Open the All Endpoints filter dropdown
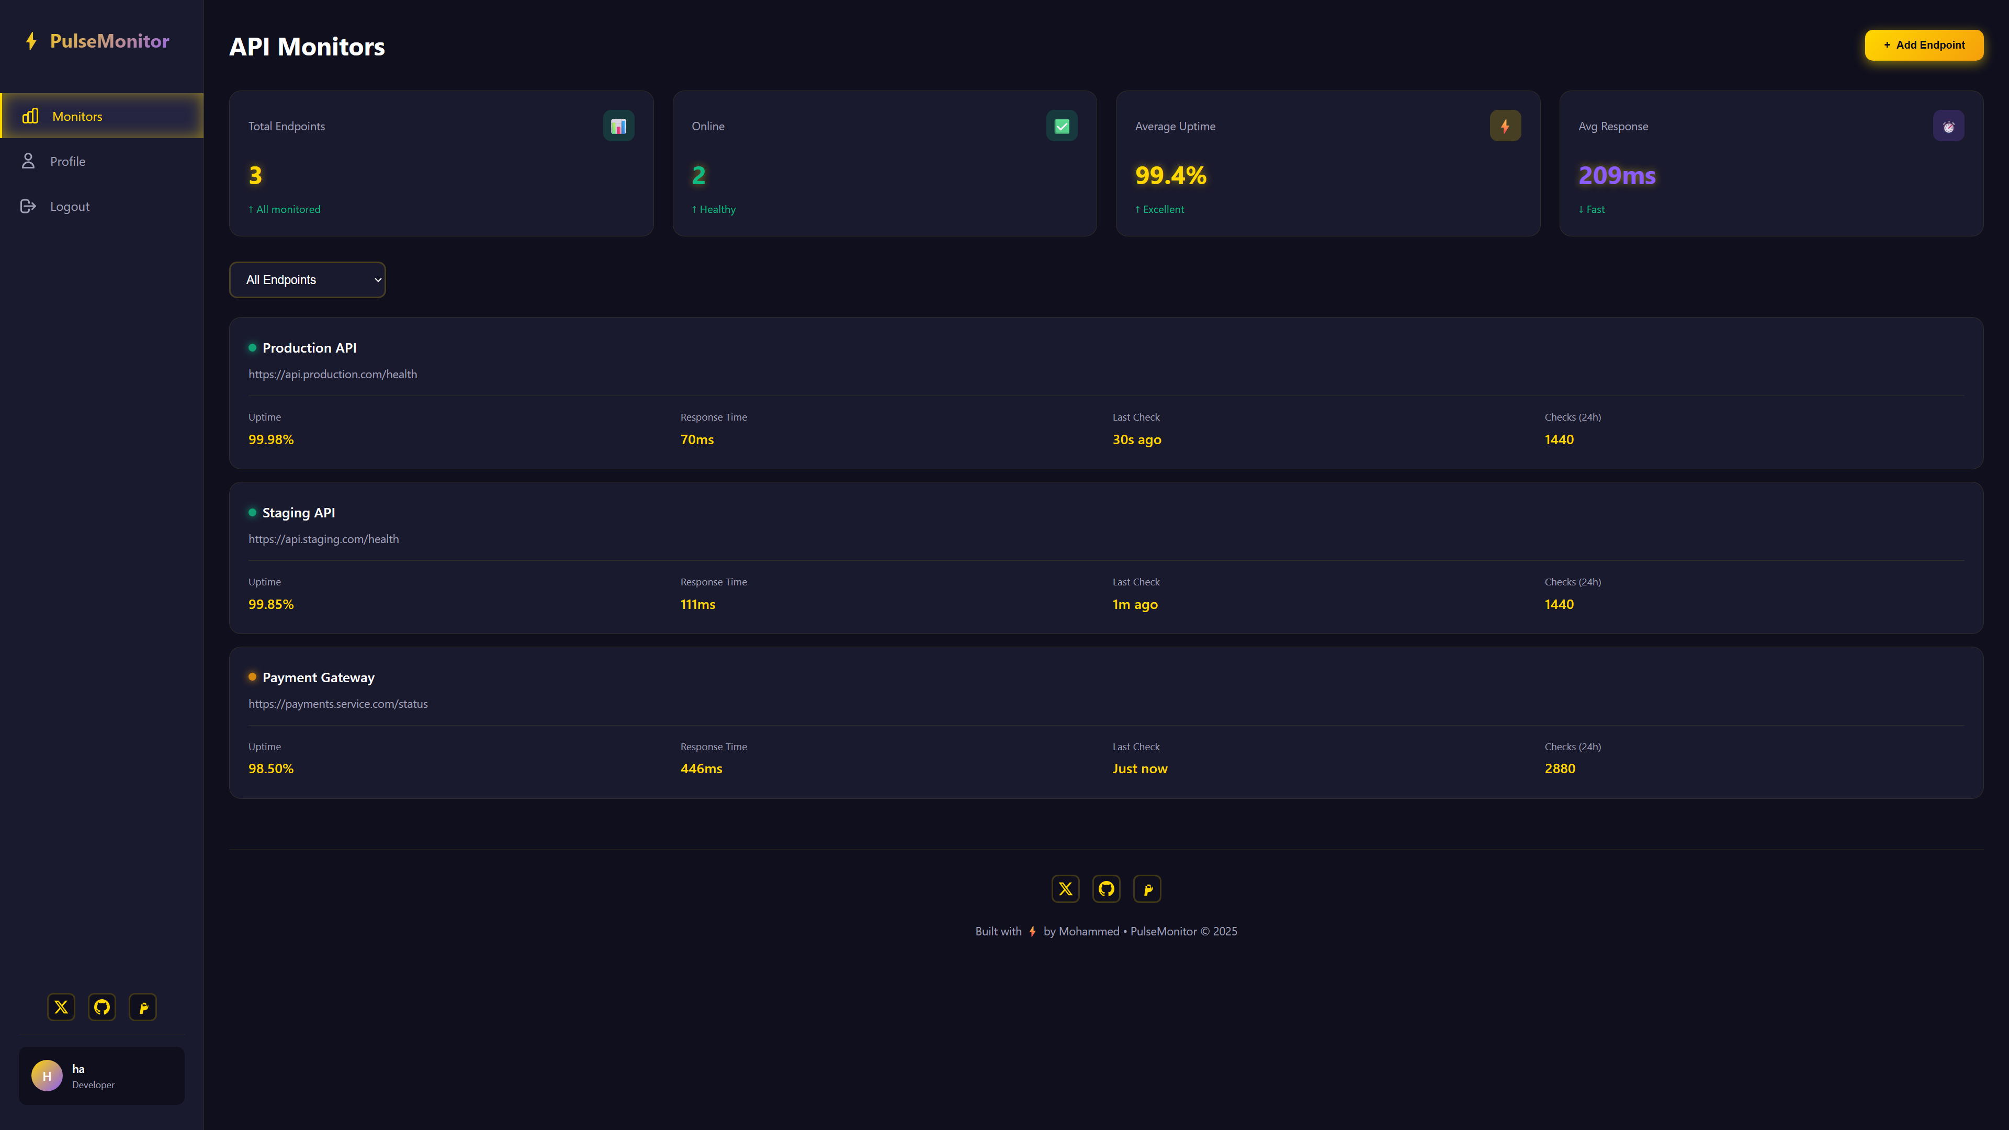Image resolution: width=2009 pixels, height=1130 pixels. point(307,279)
